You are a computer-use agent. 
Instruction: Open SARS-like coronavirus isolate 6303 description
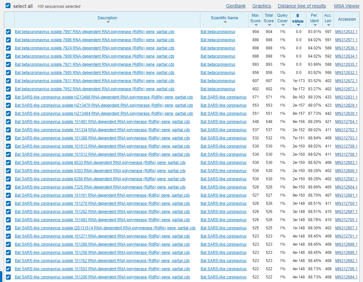tap(100, 171)
